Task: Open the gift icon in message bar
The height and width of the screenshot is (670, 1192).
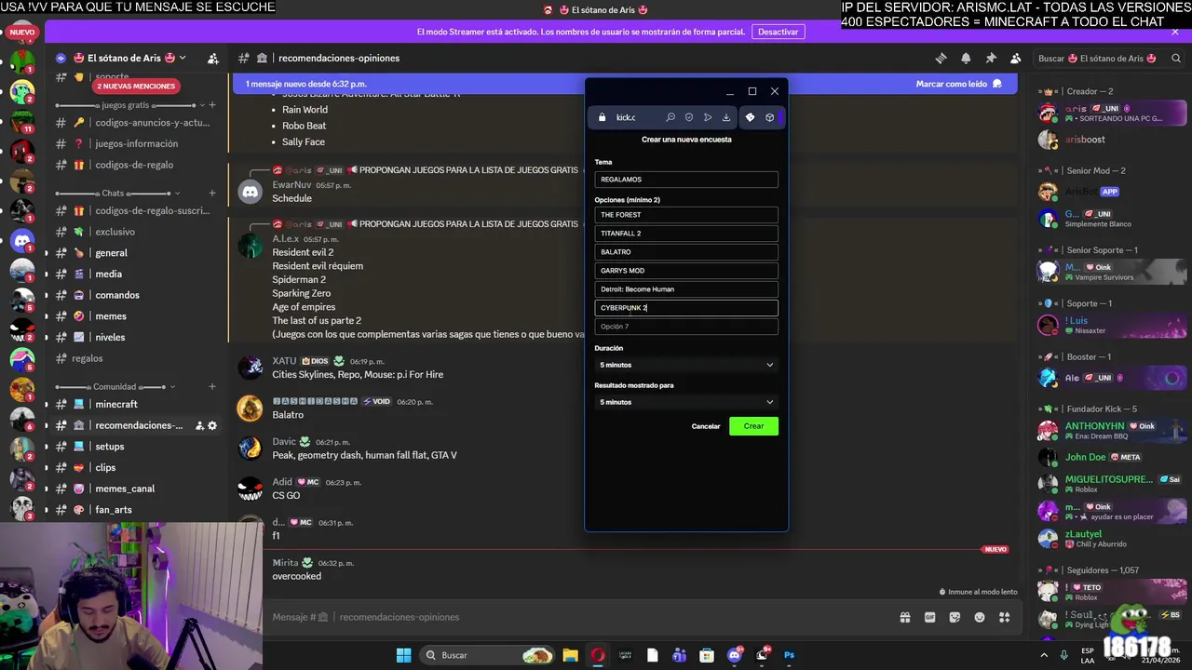Action: [x=904, y=617]
